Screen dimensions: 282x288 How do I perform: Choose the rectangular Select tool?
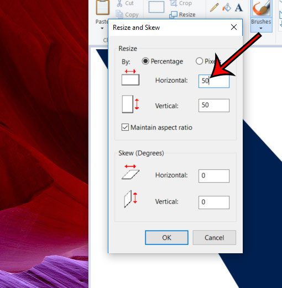pyautogui.click(x=156, y=7)
